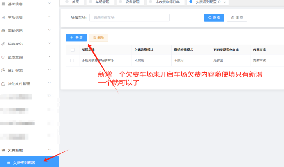
Task: Click the 搜索 search button
Action: [214, 18]
